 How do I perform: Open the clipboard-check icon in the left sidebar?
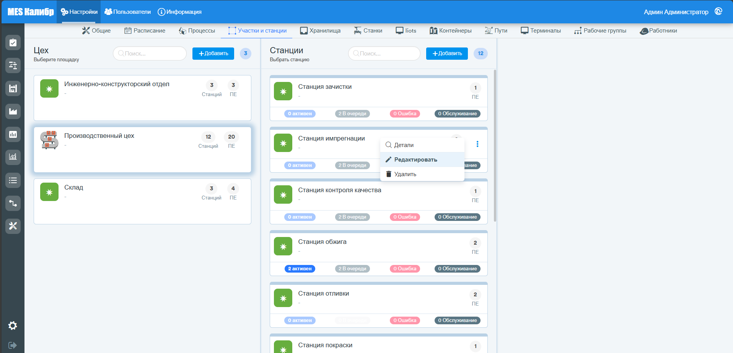(13, 42)
